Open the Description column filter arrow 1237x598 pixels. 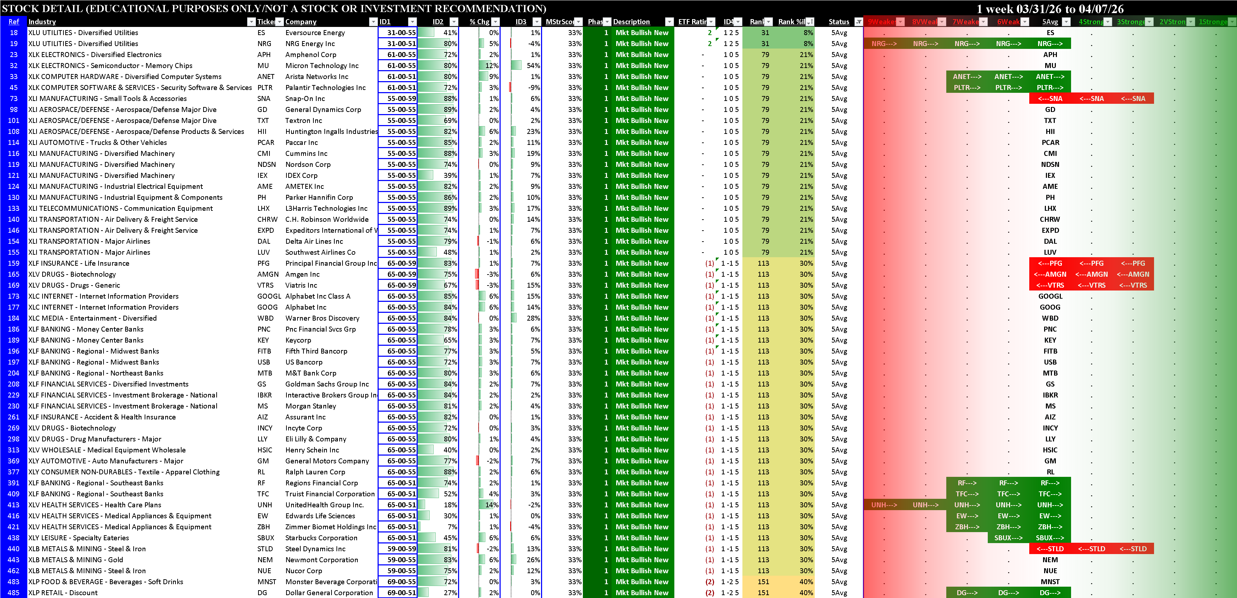(669, 22)
